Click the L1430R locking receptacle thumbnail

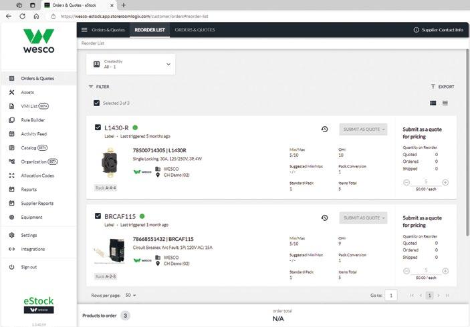click(x=110, y=163)
